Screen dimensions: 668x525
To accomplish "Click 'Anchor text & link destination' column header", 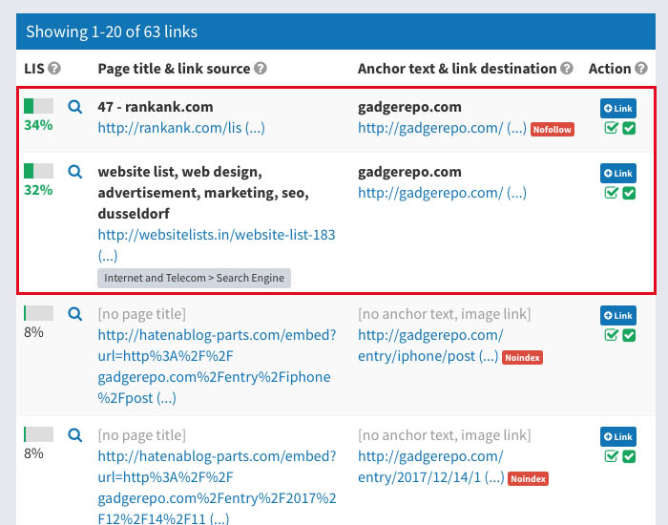I will click(x=457, y=68).
